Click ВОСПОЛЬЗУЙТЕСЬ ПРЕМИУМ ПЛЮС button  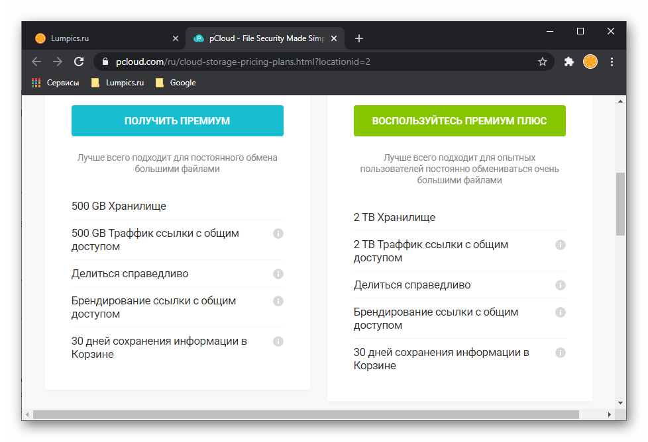click(460, 121)
